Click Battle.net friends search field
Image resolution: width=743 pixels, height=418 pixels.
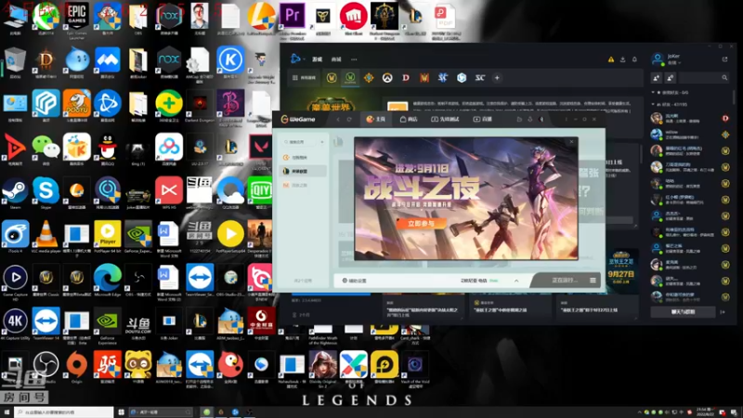tap(704, 78)
